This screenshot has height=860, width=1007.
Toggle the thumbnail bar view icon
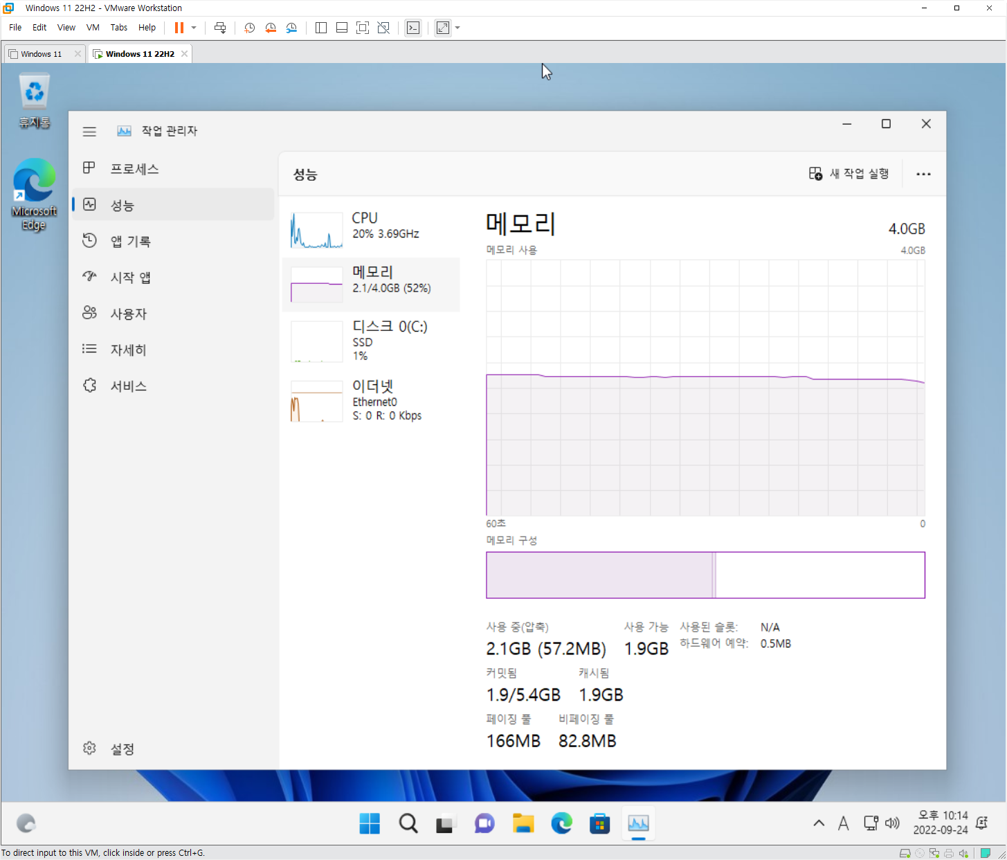342,28
